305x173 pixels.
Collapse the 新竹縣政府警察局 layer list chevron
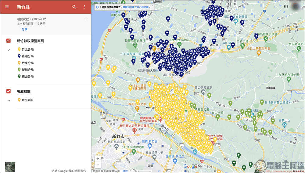point(9,50)
